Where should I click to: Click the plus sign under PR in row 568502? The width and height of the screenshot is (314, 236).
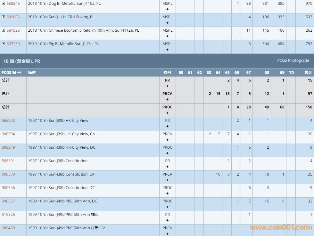pyautogui.click(x=167, y=126)
